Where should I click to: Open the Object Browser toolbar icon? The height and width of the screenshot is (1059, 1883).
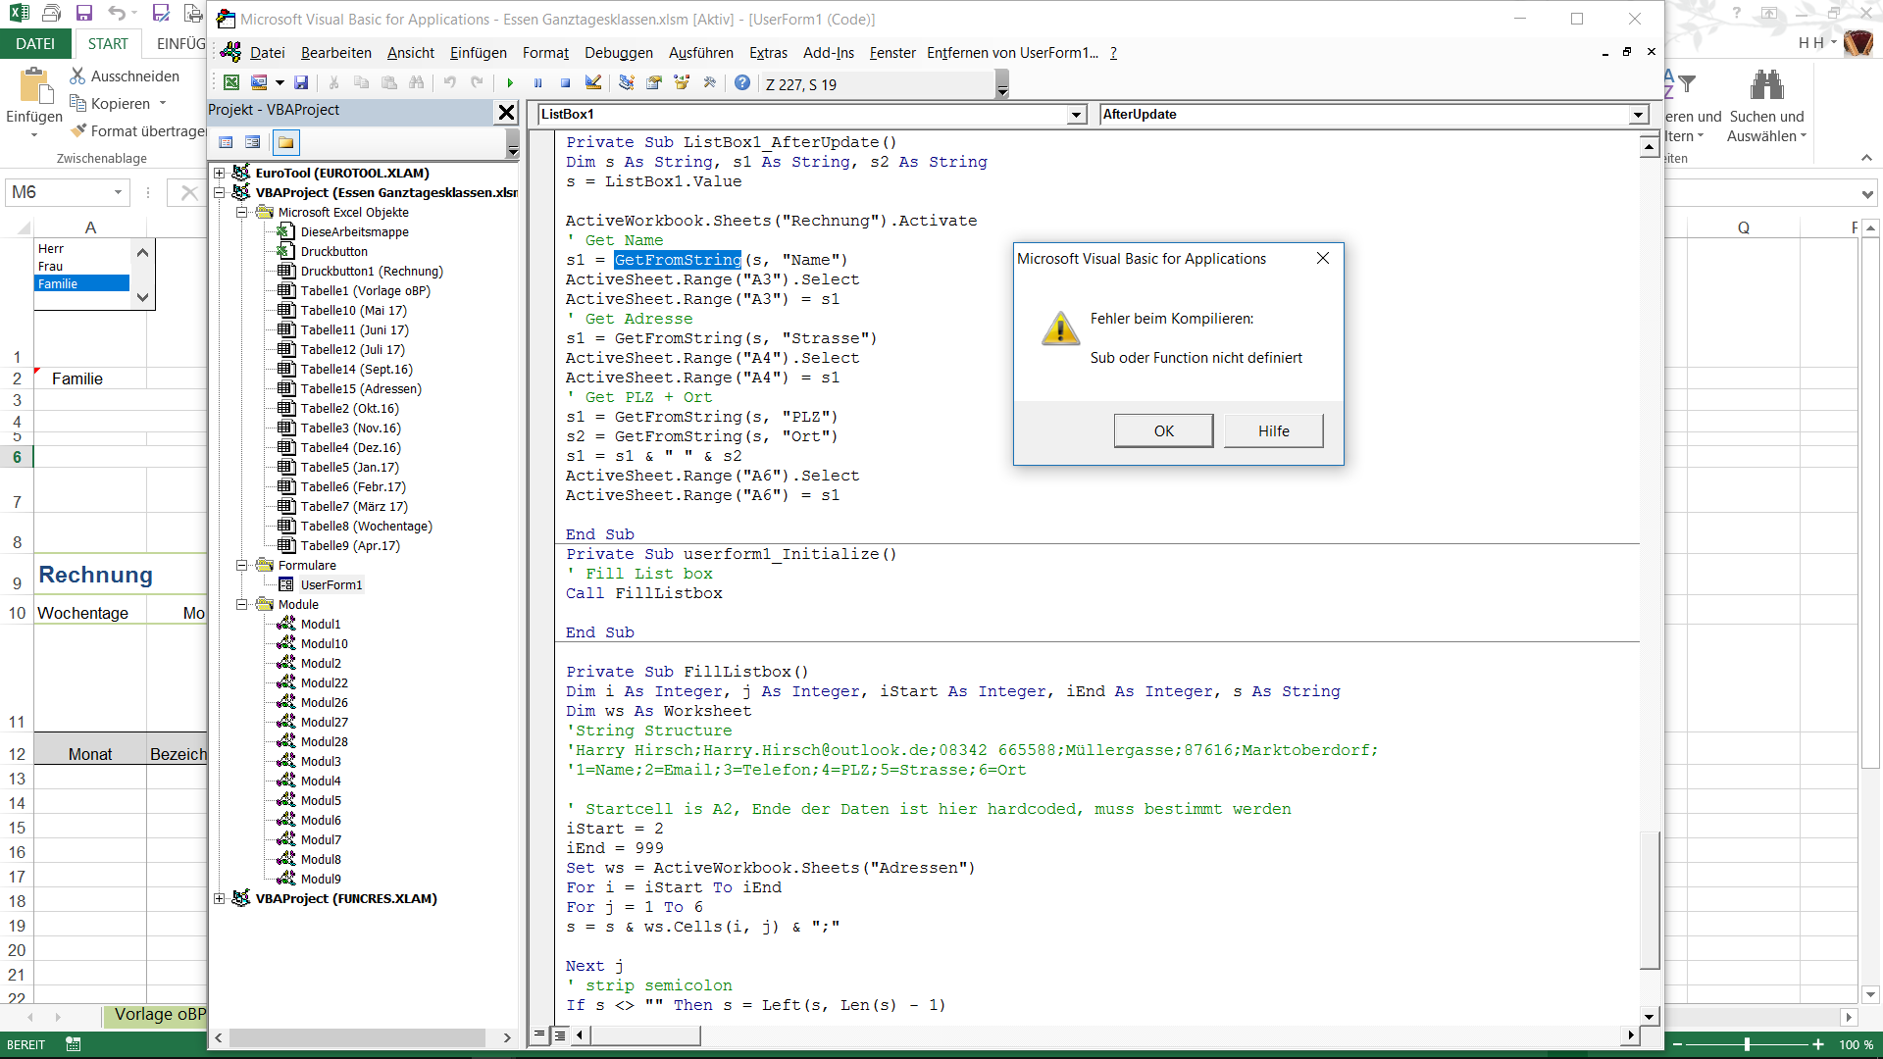[x=682, y=83]
